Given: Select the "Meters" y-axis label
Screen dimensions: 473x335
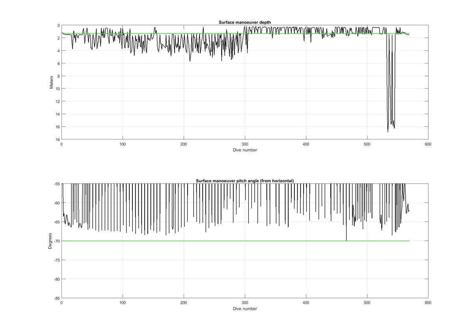Looking at the screenshot, I should pos(51,82).
